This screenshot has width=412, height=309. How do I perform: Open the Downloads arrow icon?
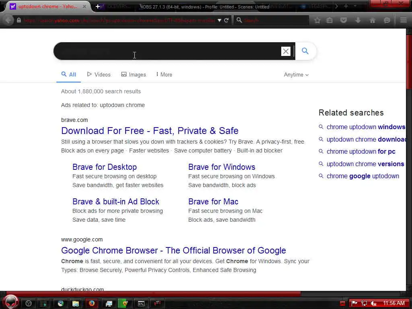point(358,20)
